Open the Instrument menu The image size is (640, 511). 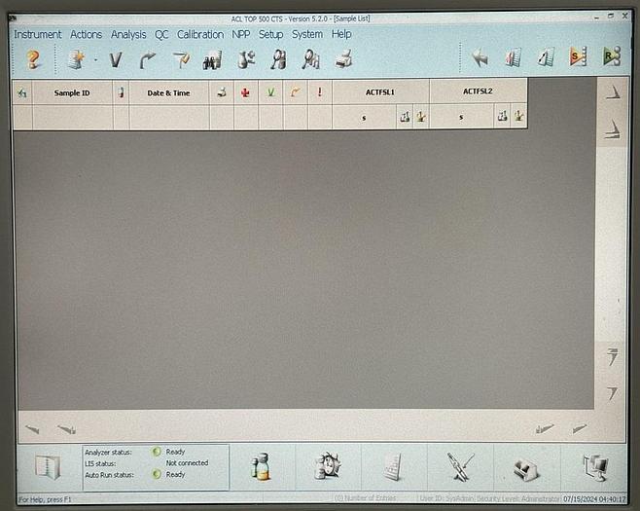click(37, 34)
